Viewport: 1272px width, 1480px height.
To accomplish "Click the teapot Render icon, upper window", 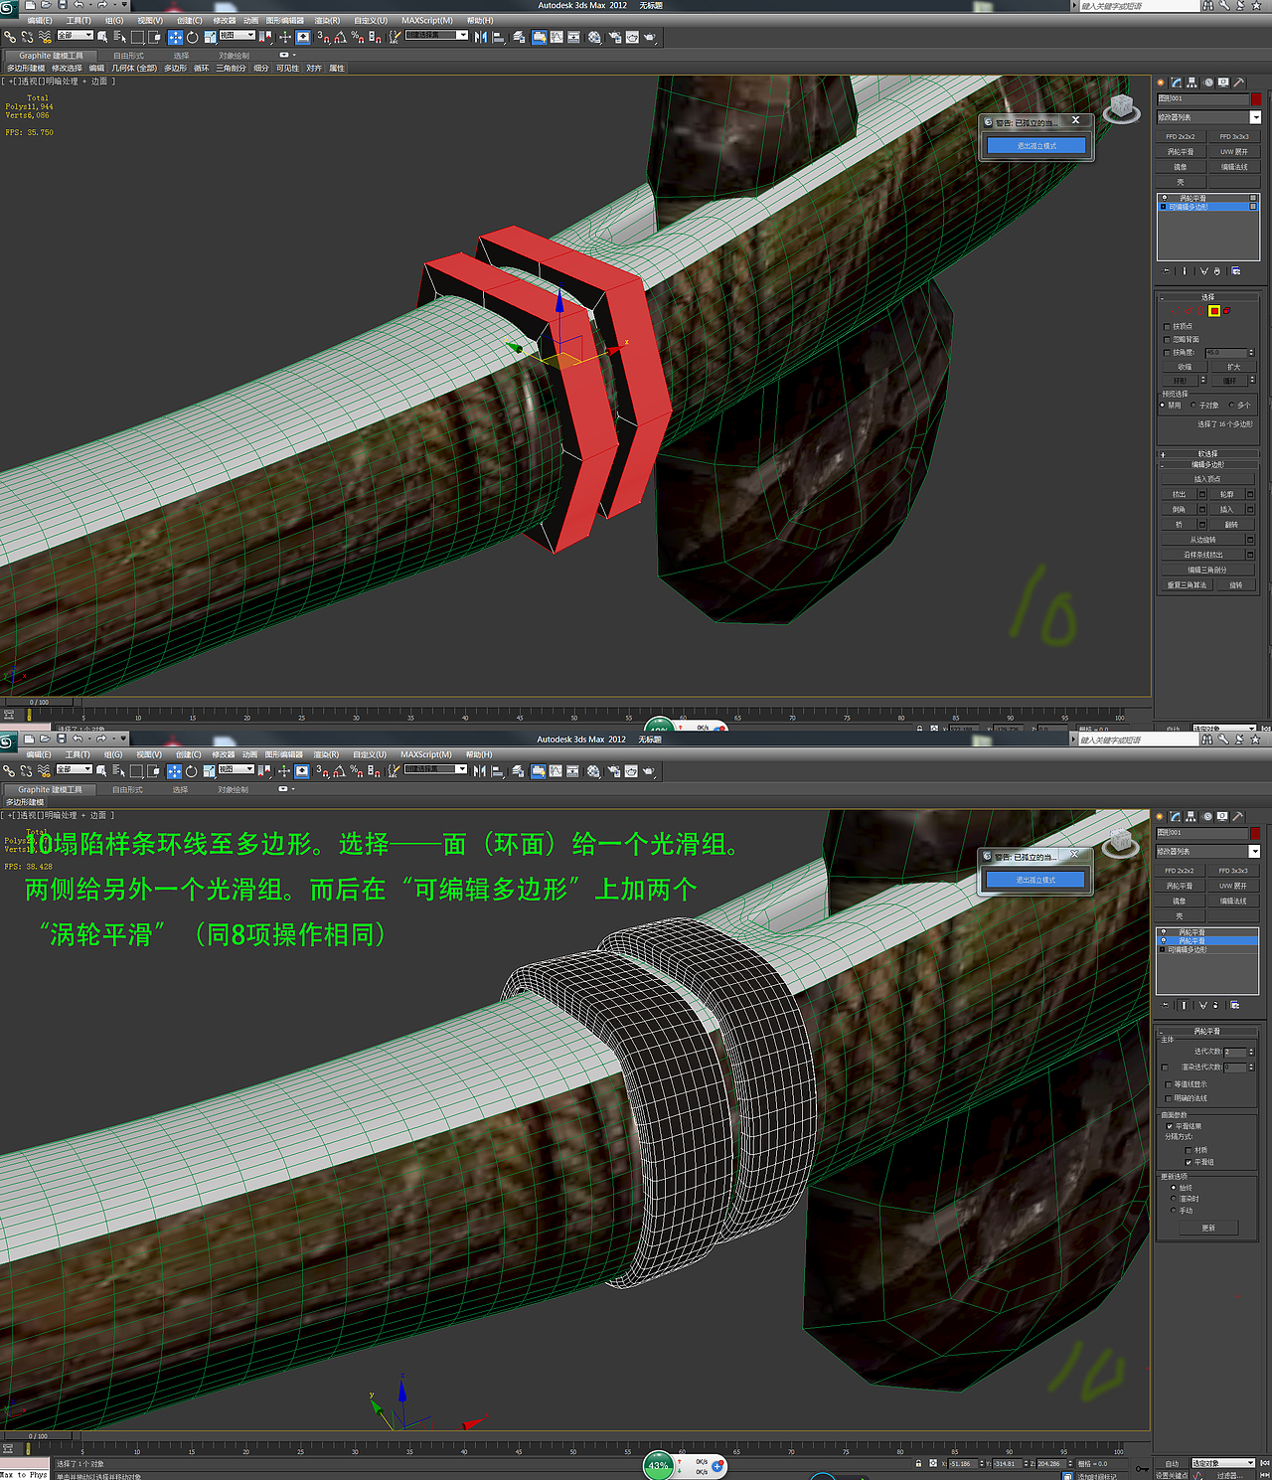I will click(650, 37).
